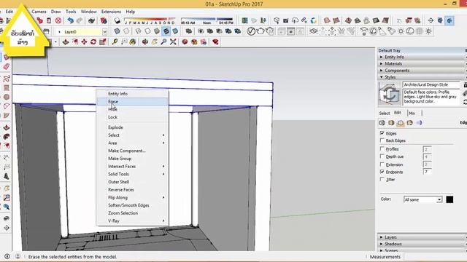Viewport: 467px width, 262px height.
Task: Open Watermark settings icon in Styles Edit
Action: click(x=410, y=123)
